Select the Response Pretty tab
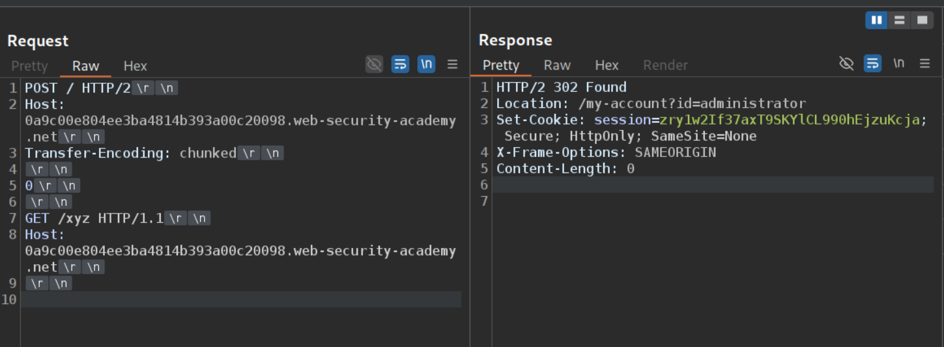Viewport: 944px width, 347px height. (500, 65)
